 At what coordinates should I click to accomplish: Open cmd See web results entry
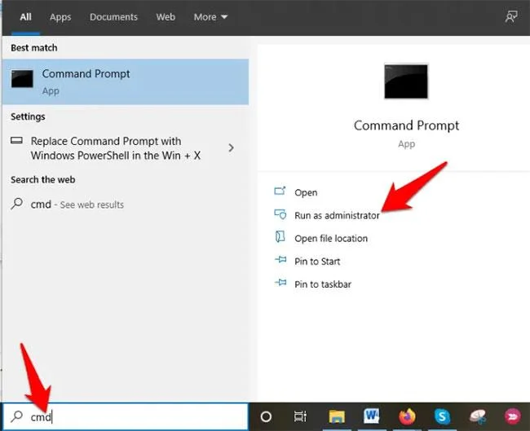click(x=126, y=205)
